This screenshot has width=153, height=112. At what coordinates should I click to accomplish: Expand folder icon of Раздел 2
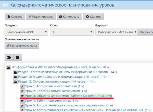click(x=15, y=77)
